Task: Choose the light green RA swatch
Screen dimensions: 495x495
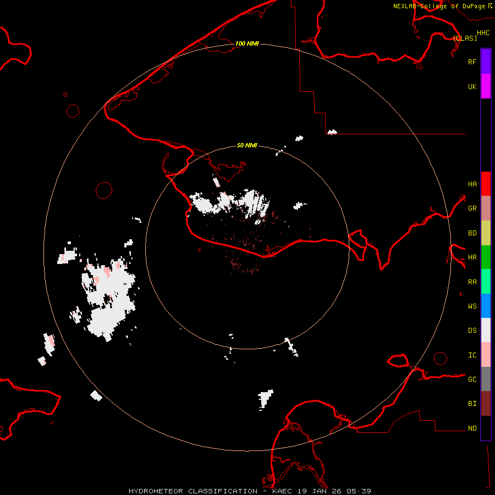Action: [486, 282]
